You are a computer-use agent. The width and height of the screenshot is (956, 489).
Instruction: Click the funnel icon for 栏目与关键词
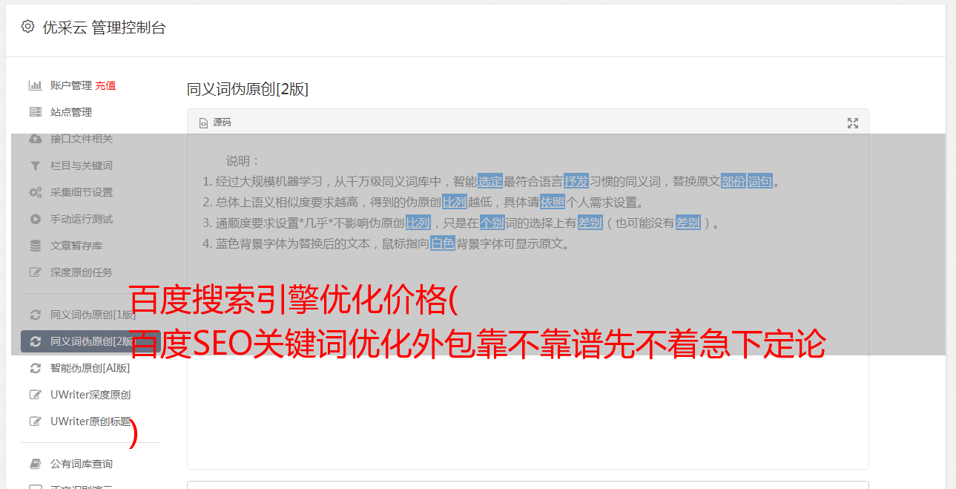(x=35, y=165)
